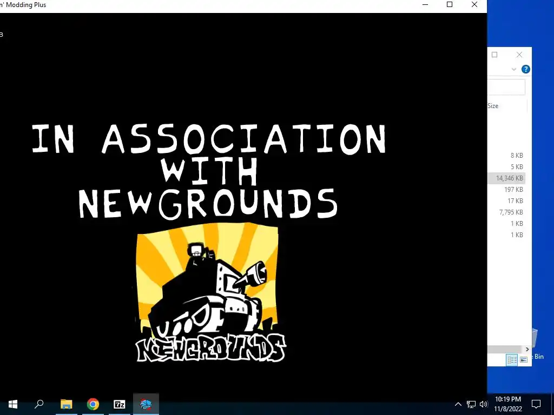Select the Modding Plus game taskbar icon
Viewport: 554px width, 415px height.
pos(146,404)
